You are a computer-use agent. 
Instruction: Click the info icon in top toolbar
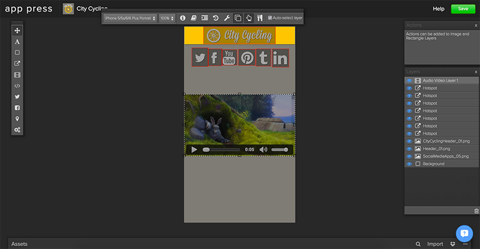click(x=183, y=18)
